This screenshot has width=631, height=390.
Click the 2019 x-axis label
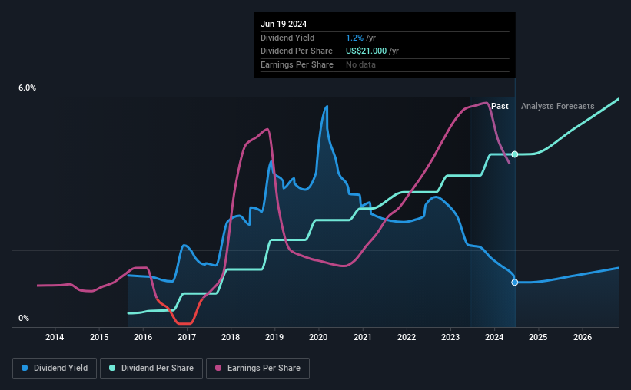[274, 337]
